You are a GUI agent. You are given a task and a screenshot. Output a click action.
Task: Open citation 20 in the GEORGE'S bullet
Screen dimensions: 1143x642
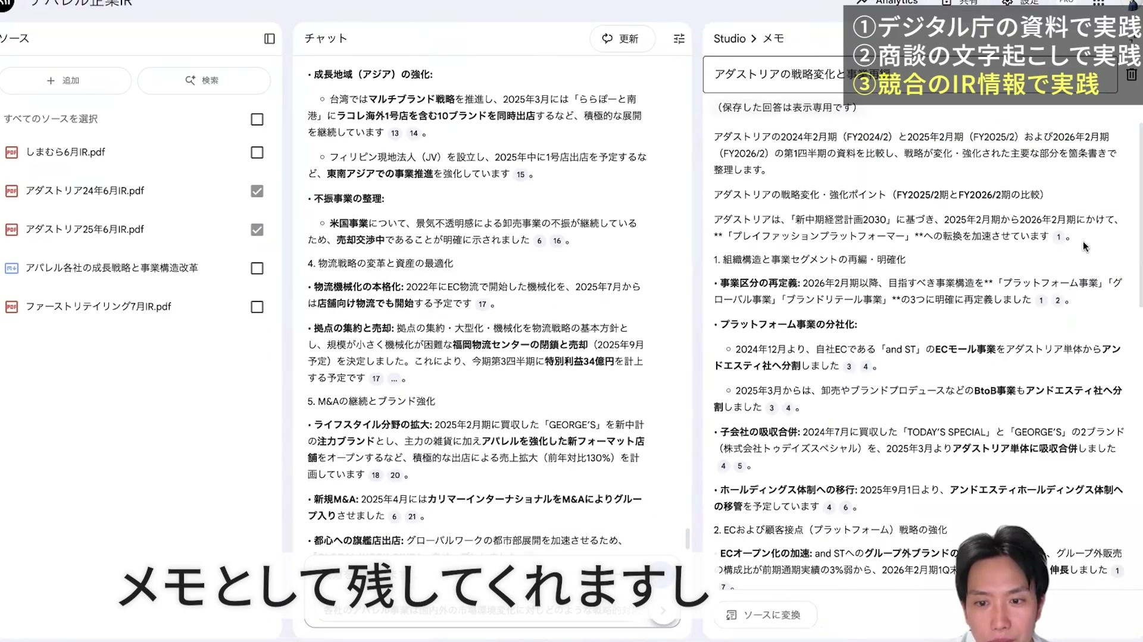tap(395, 476)
